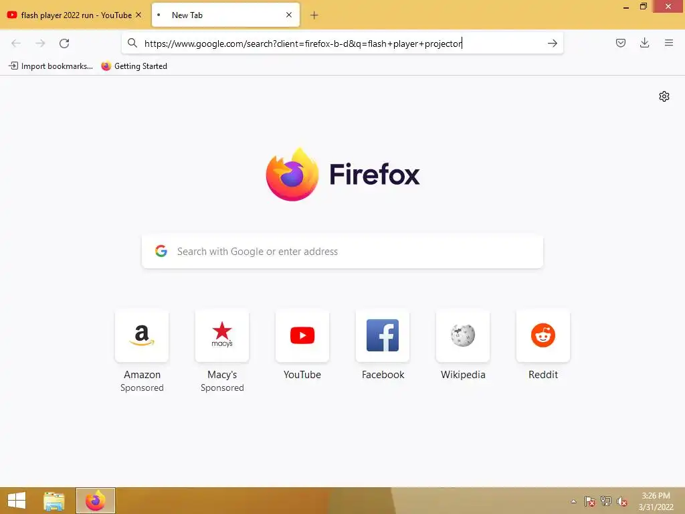The height and width of the screenshot is (514, 685).
Task: Go forward using the forward arrow
Action: click(x=40, y=44)
